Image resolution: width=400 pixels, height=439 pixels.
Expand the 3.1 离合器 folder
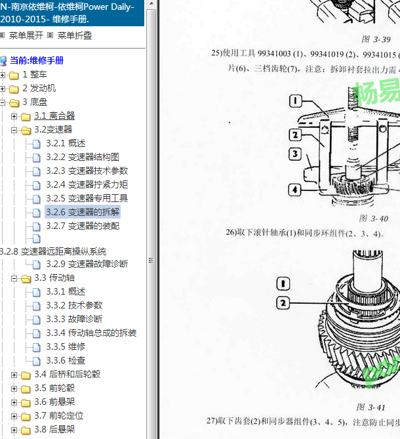[14, 116]
